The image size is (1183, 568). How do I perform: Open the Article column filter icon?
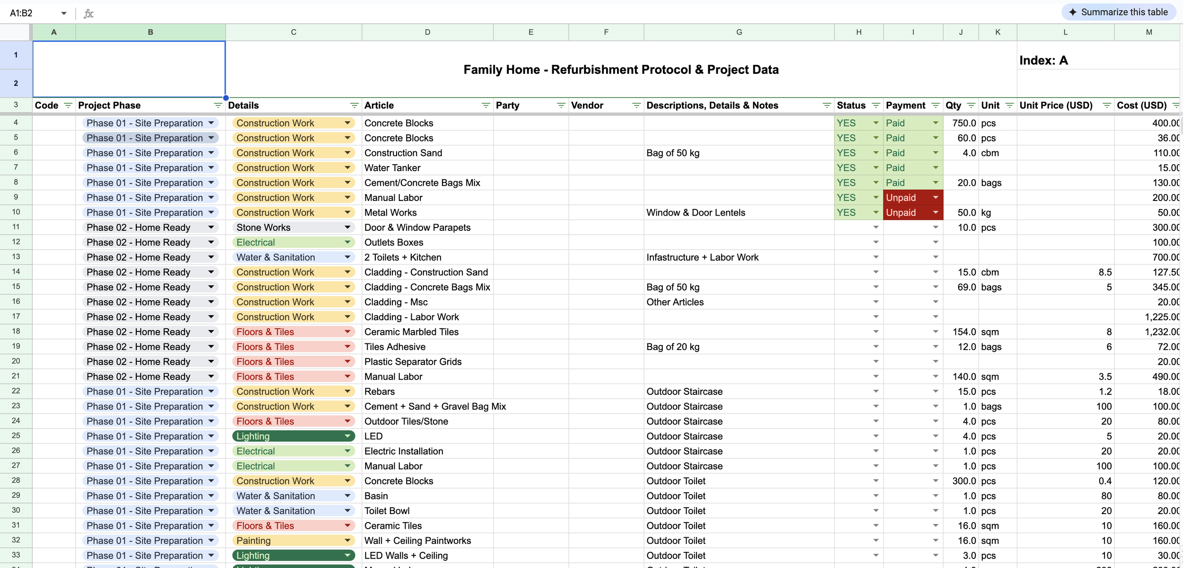tap(486, 105)
